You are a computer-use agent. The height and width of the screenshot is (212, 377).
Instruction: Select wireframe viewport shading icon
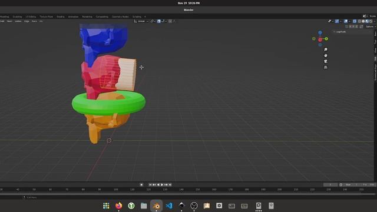(359, 21)
